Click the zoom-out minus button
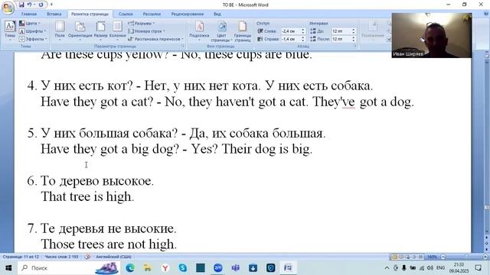This screenshot has width=490, height=275. click(443, 257)
